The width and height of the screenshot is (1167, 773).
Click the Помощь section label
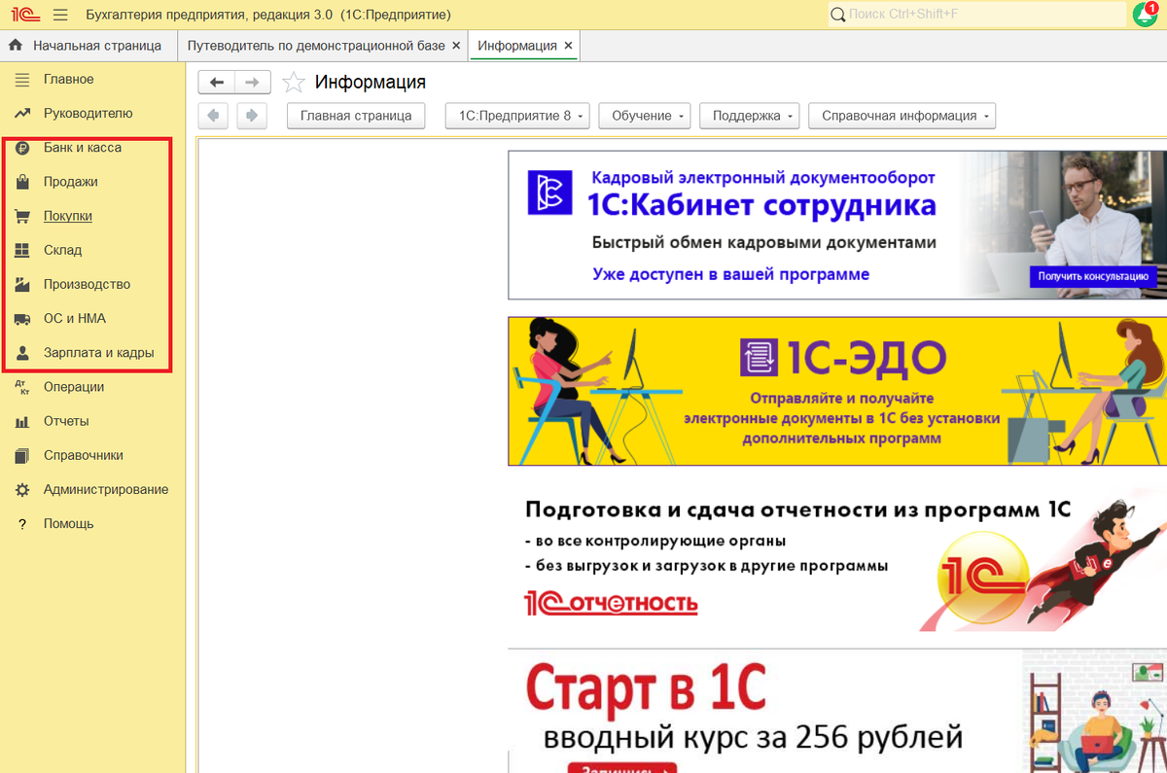[x=69, y=524]
